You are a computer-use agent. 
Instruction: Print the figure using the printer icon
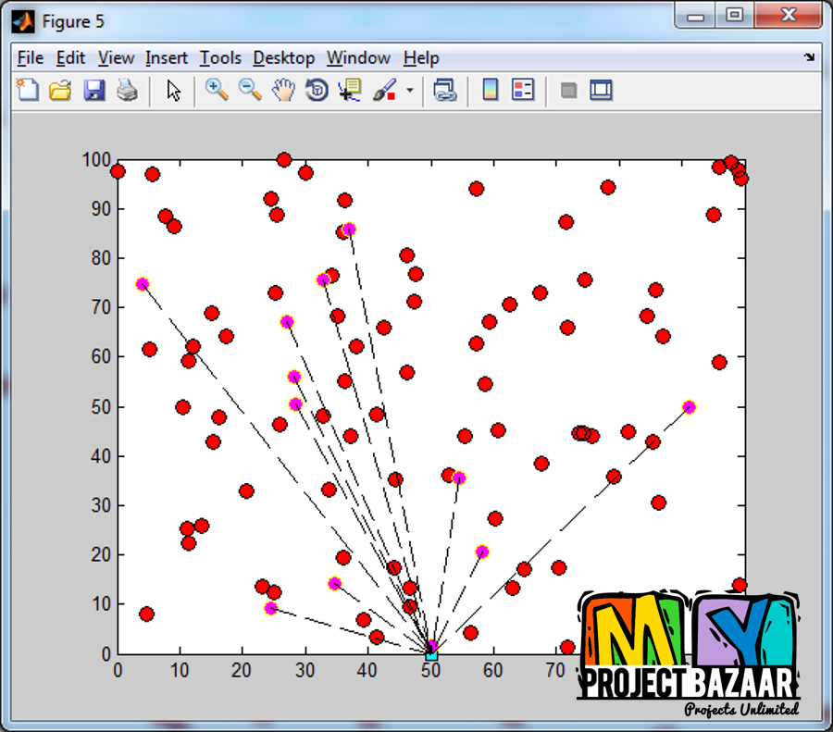tap(127, 90)
